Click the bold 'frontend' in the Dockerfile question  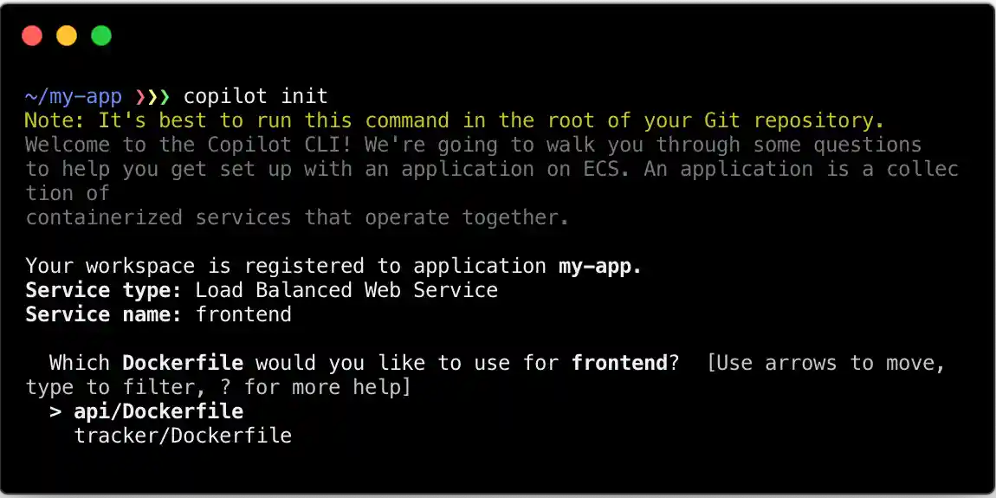tap(619, 363)
